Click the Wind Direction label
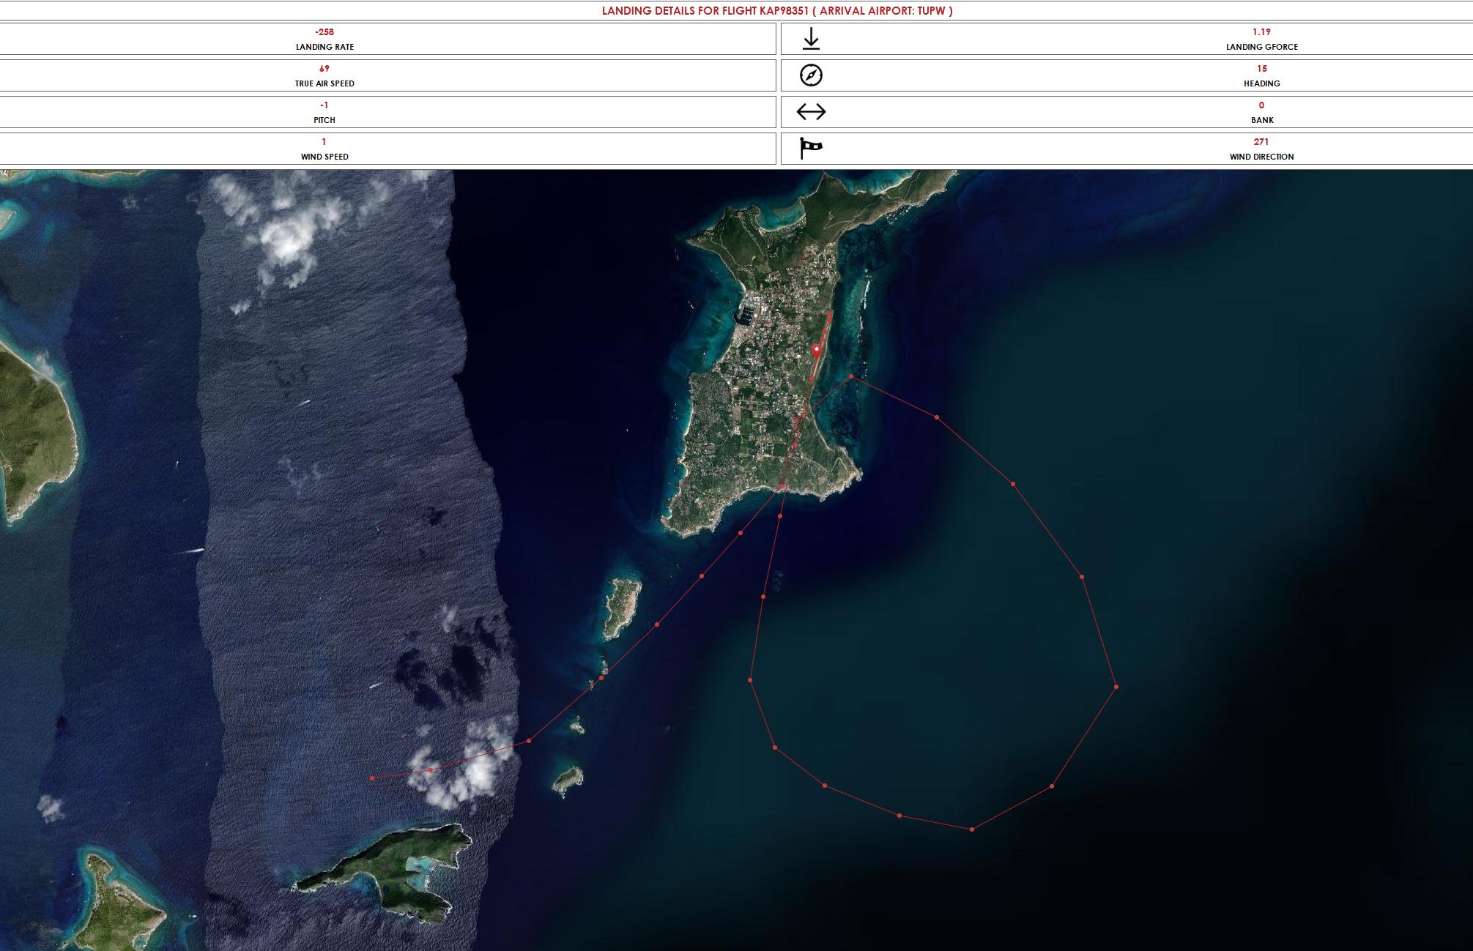Image resolution: width=1473 pixels, height=951 pixels. click(x=1261, y=157)
